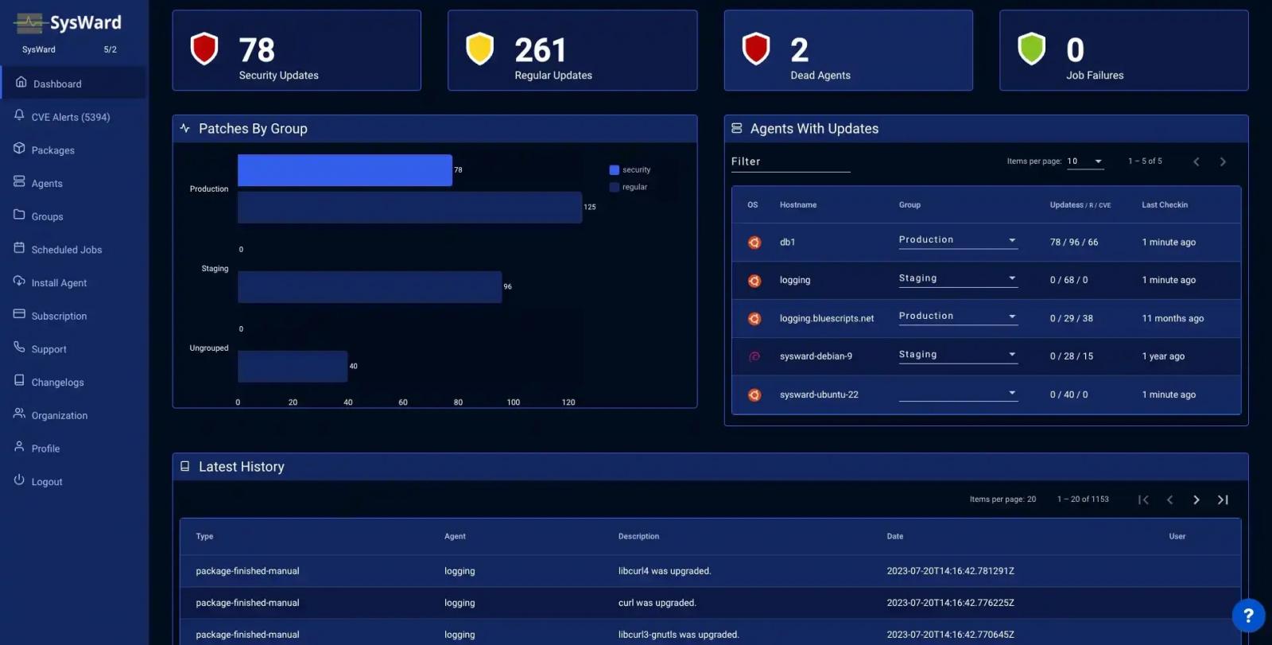Jump to last page of Latest History
The width and height of the screenshot is (1272, 645).
click(1223, 499)
